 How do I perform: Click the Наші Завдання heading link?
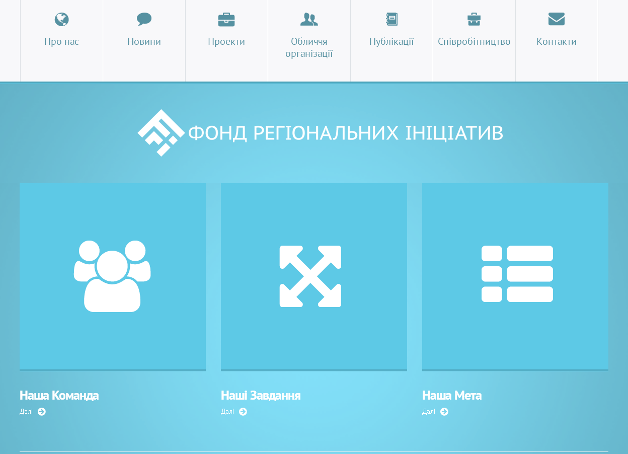(261, 396)
